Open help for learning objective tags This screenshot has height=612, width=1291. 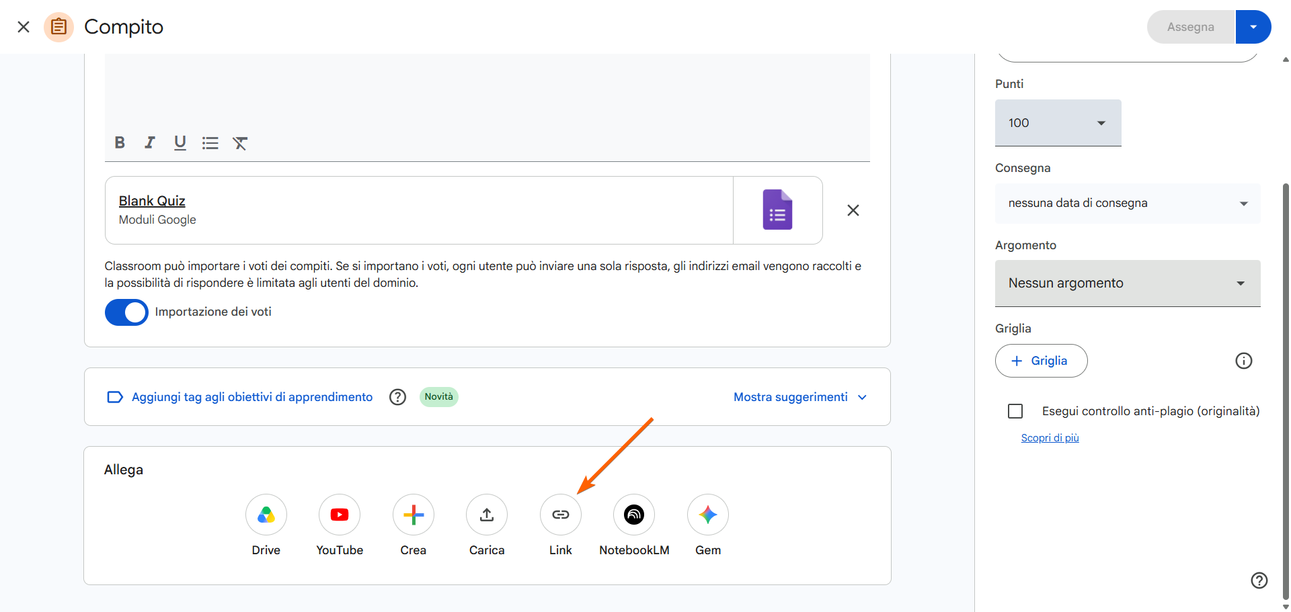tap(398, 397)
